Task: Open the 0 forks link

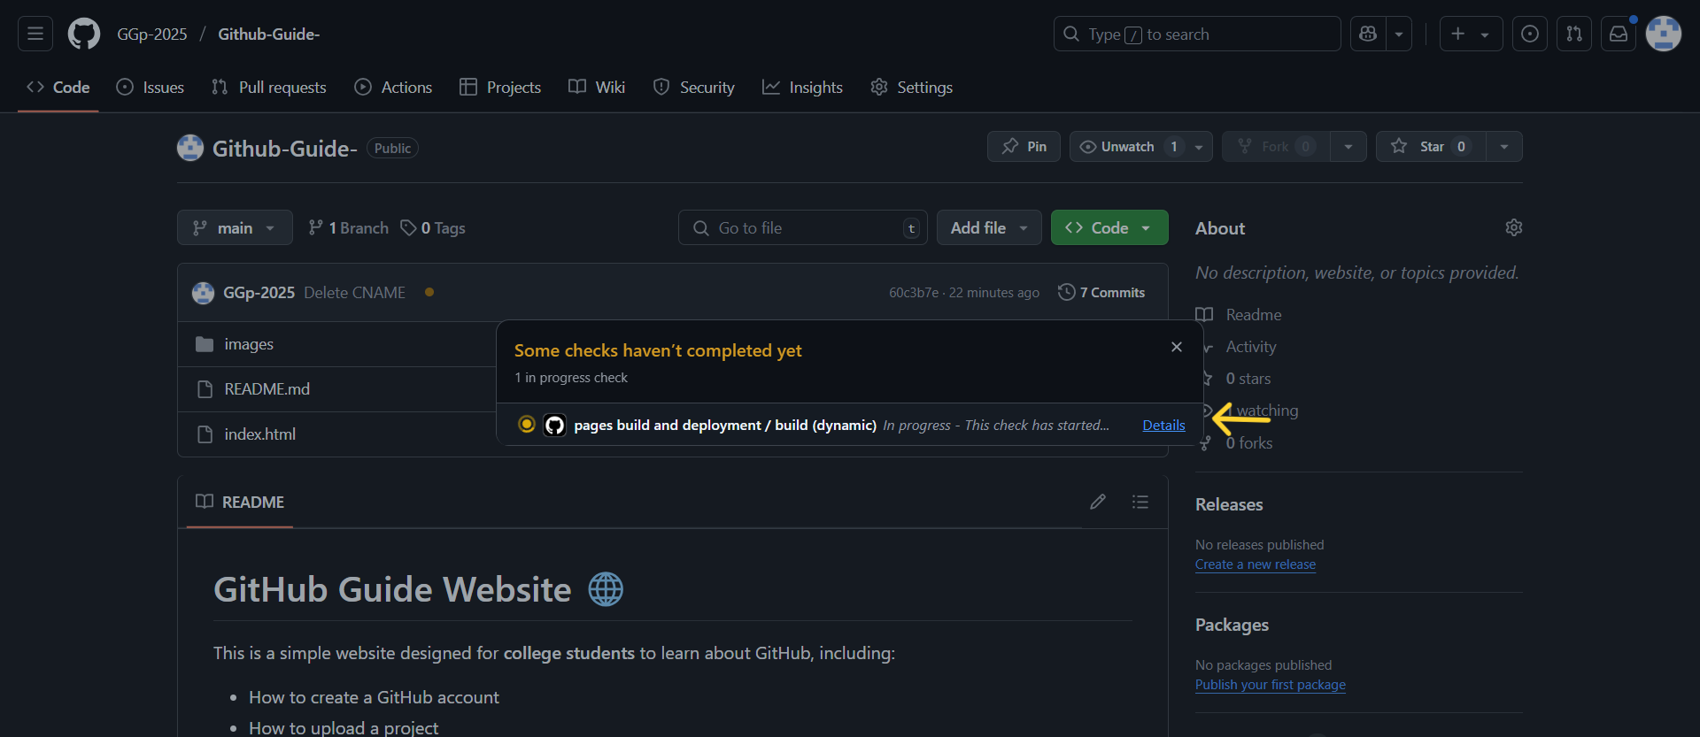Action: point(1249,442)
